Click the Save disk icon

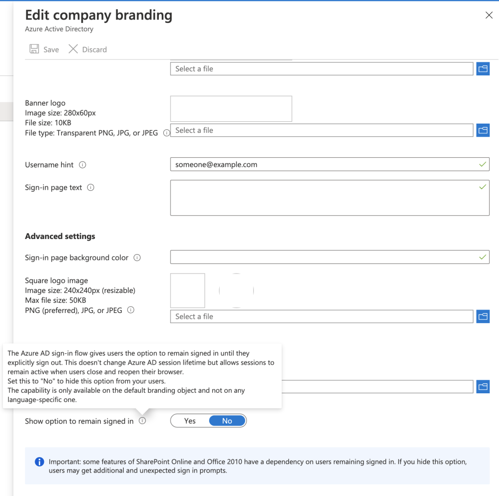(34, 49)
